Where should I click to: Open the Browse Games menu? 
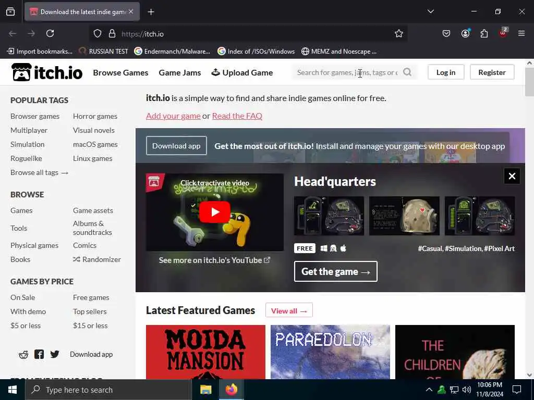point(120,73)
